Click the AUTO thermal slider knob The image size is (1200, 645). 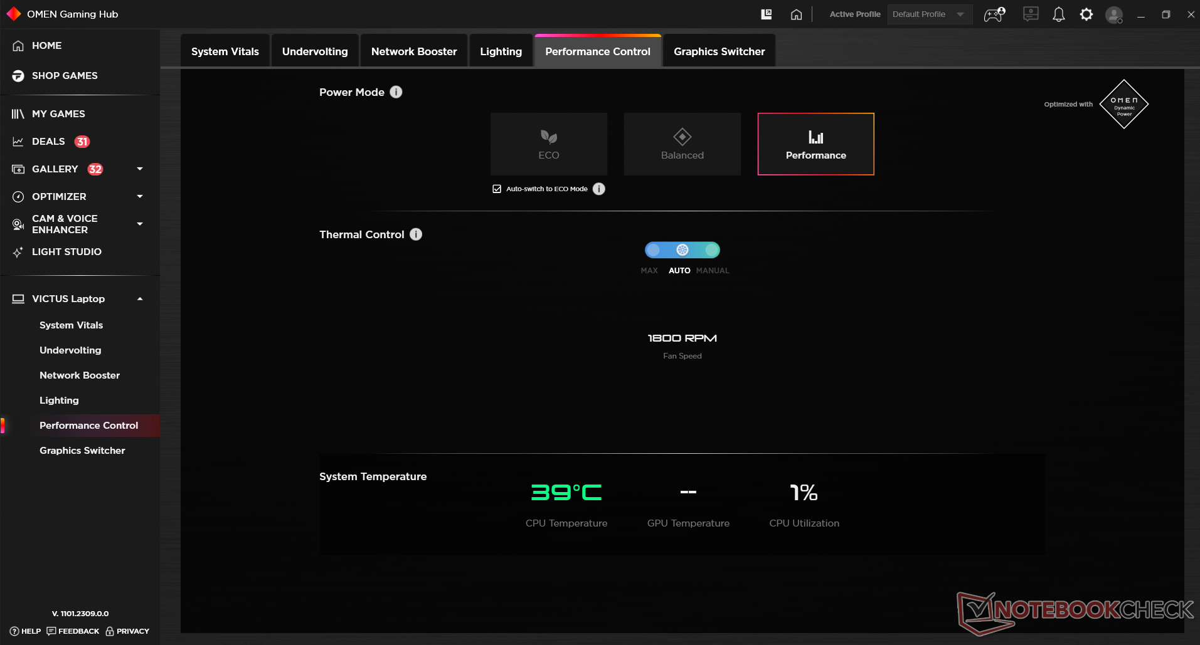[x=682, y=250]
